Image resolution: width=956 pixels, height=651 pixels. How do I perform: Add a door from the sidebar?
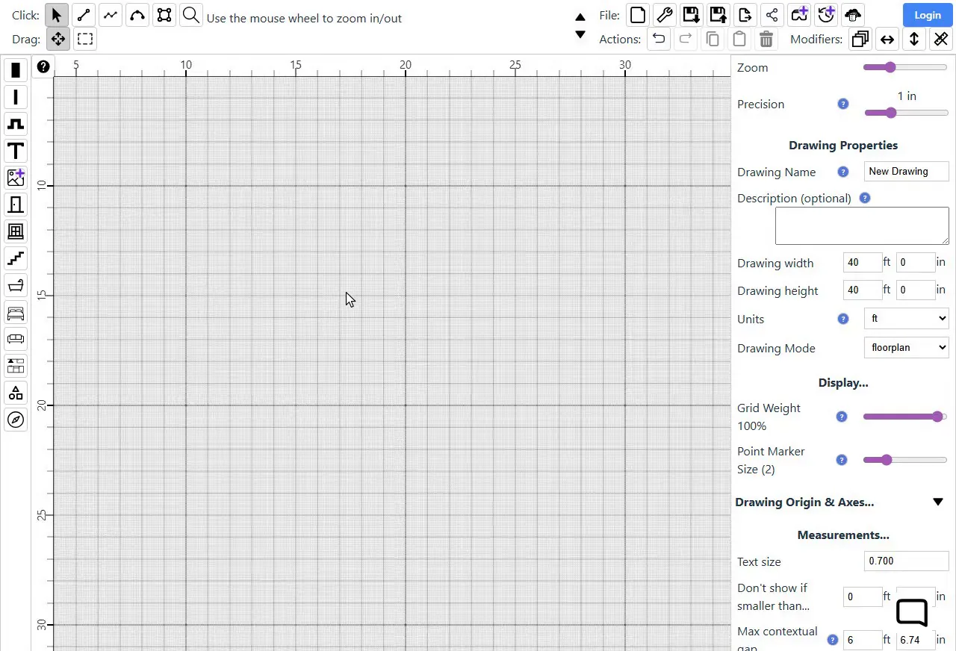(16, 205)
